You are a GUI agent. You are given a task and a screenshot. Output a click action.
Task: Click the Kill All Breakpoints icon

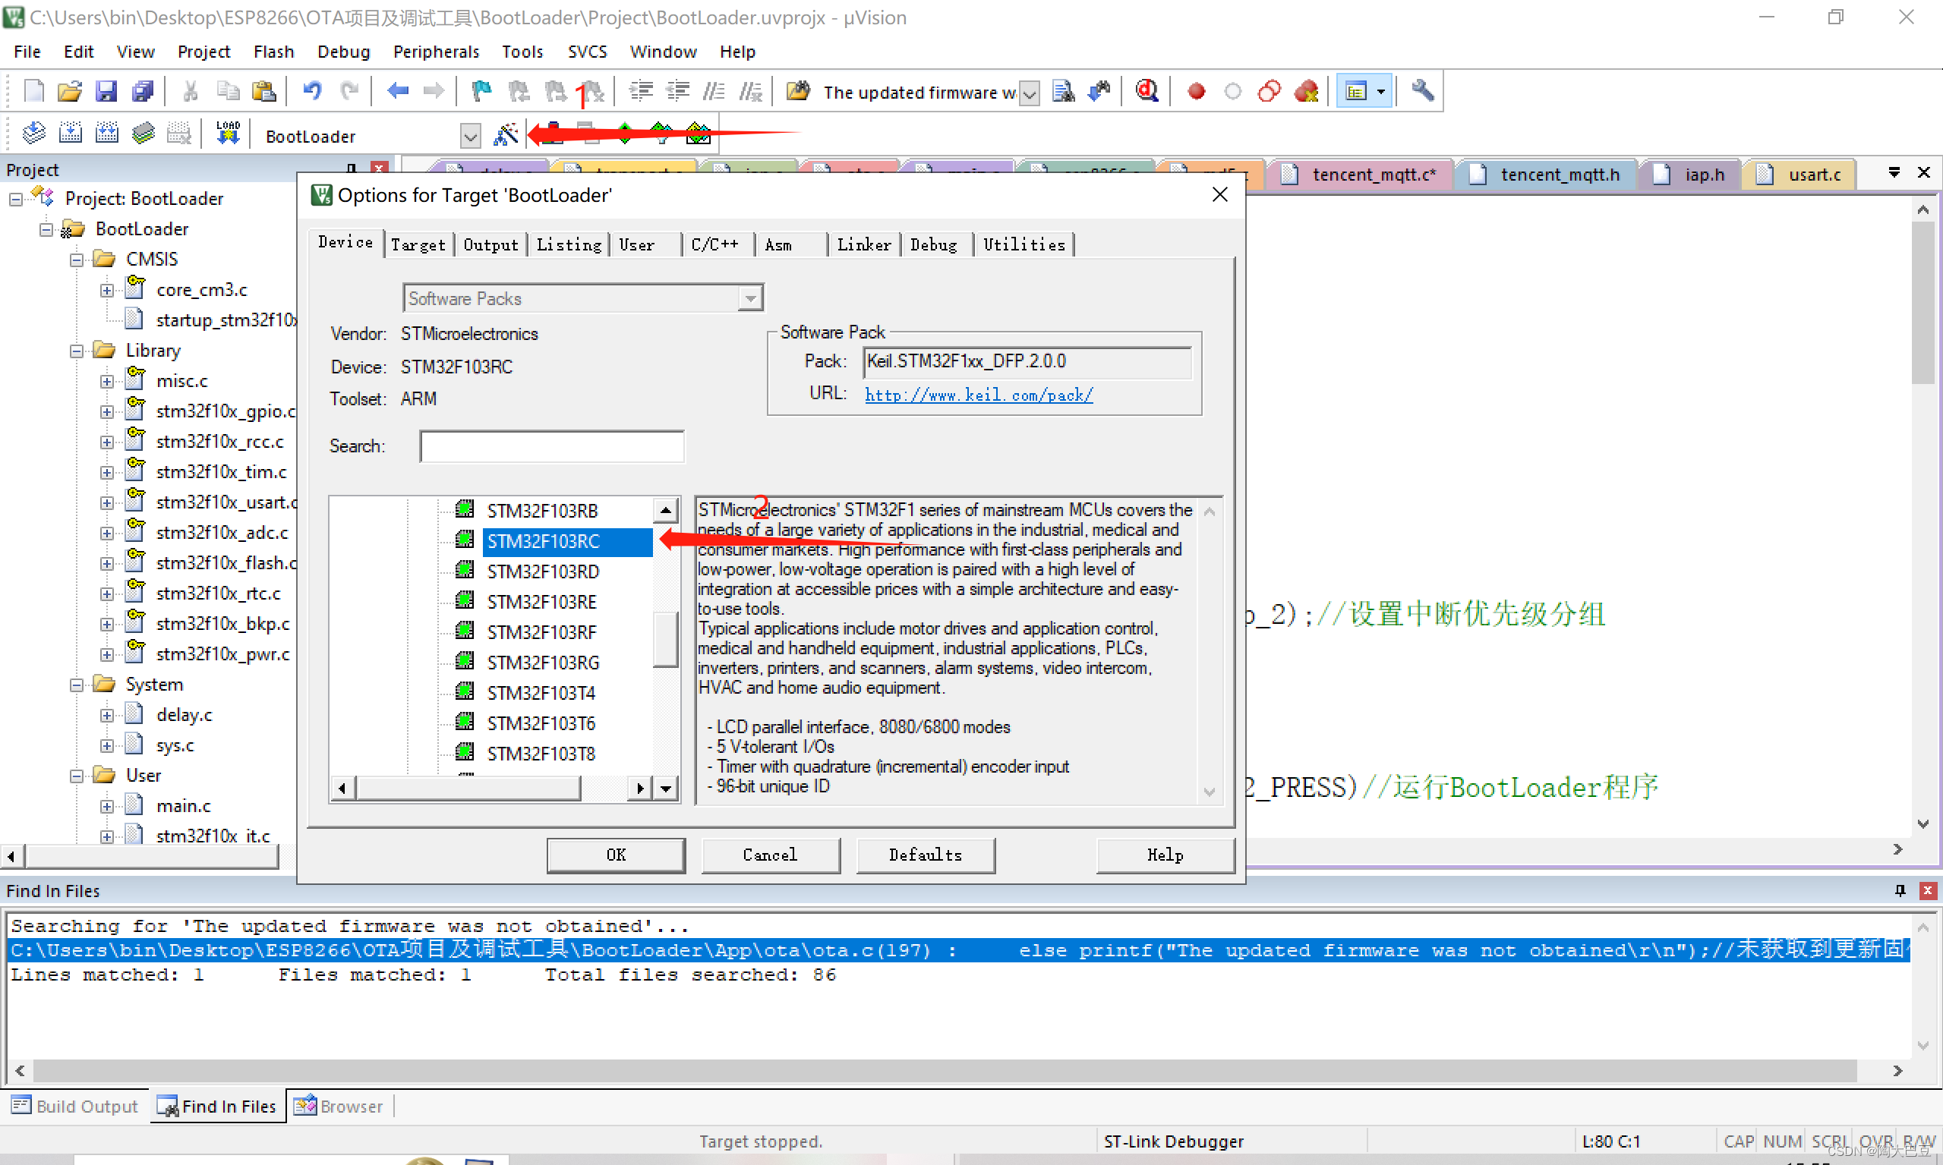point(1305,92)
